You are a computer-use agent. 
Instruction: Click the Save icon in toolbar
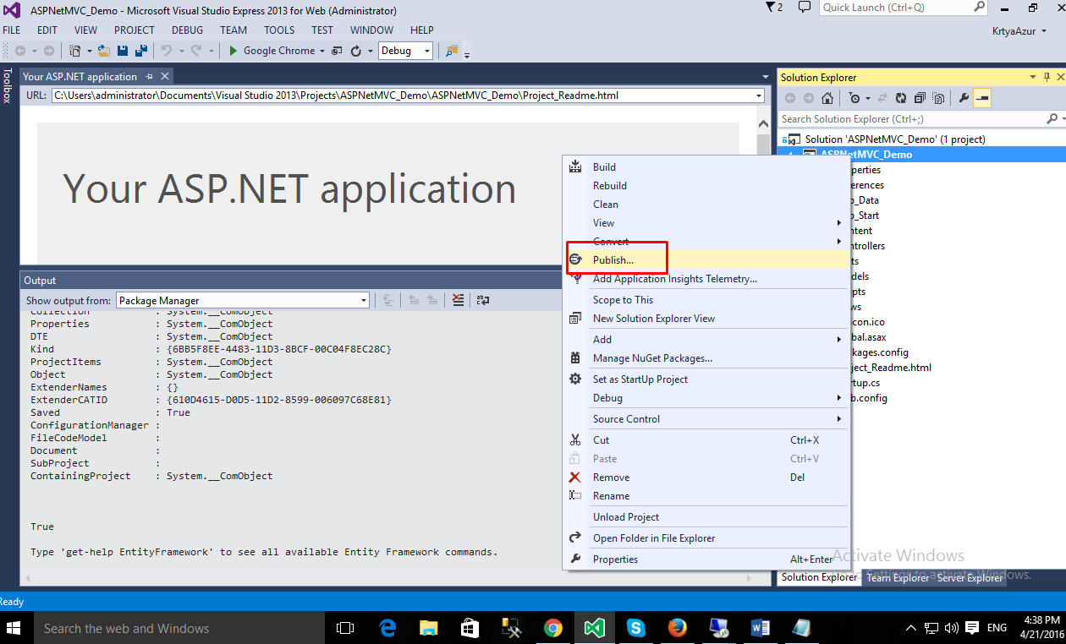pyautogui.click(x=124, y=51)
